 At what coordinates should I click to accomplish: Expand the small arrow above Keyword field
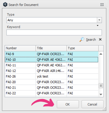point(98,25)
